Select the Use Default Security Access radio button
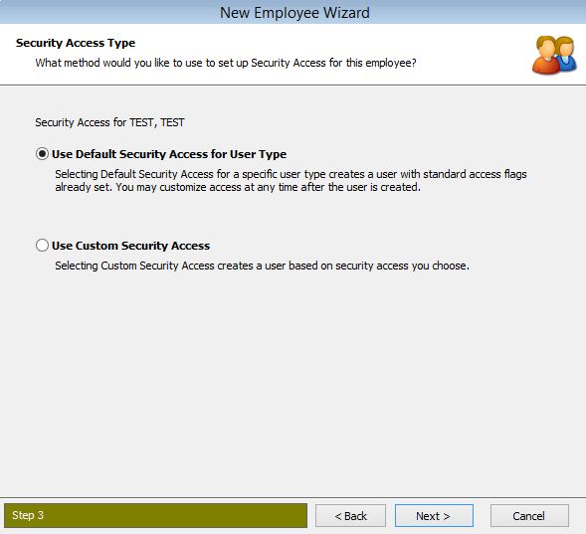The height and width of the screenshot is (534, 586). [42, 154]
